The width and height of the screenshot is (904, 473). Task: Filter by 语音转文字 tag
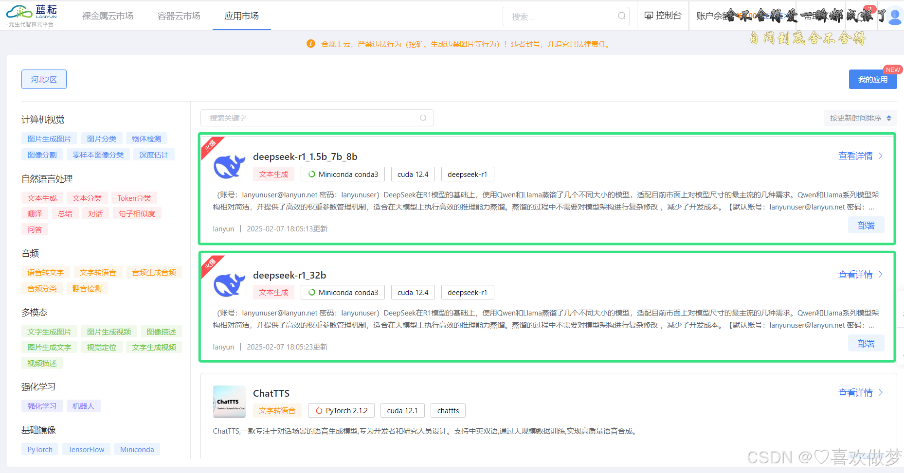[x=46, y=273]
